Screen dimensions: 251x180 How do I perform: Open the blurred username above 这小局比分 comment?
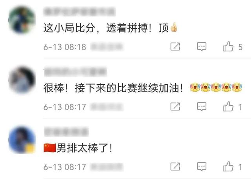tap(80, 11)
